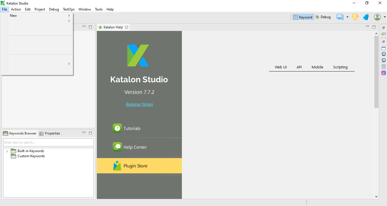Select Custom Keywords in the tree

31,156
